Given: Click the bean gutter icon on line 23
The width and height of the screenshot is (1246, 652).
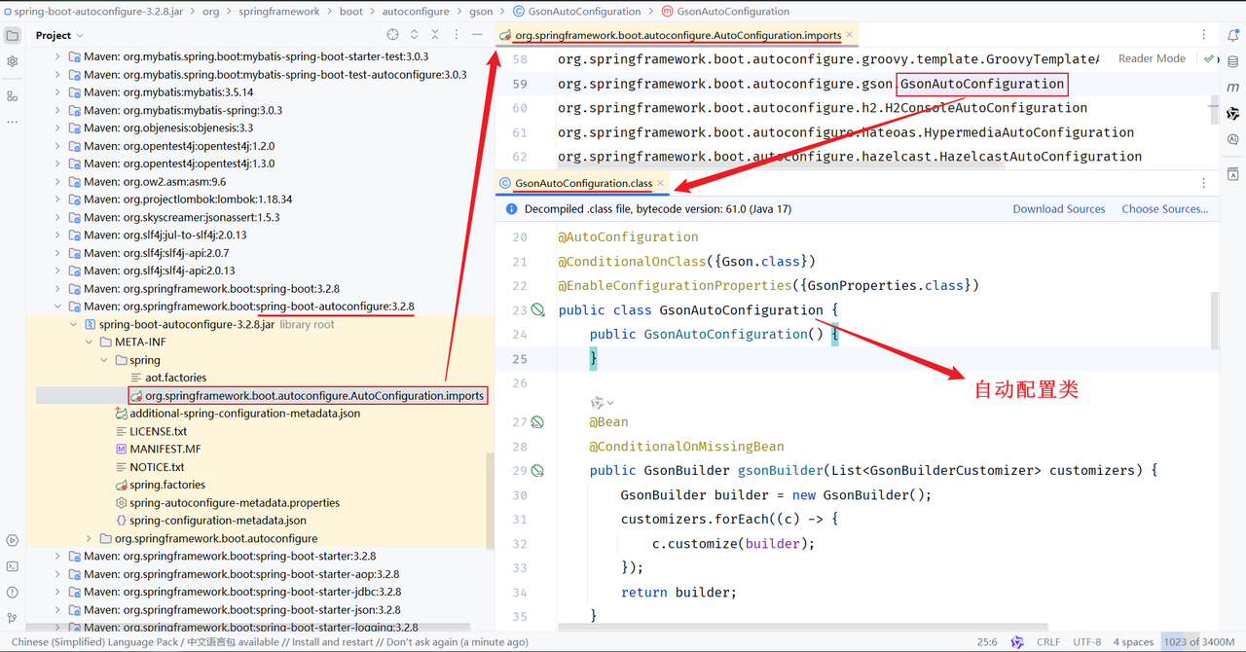Looking at the screenshot, I should tap(538, 310).
